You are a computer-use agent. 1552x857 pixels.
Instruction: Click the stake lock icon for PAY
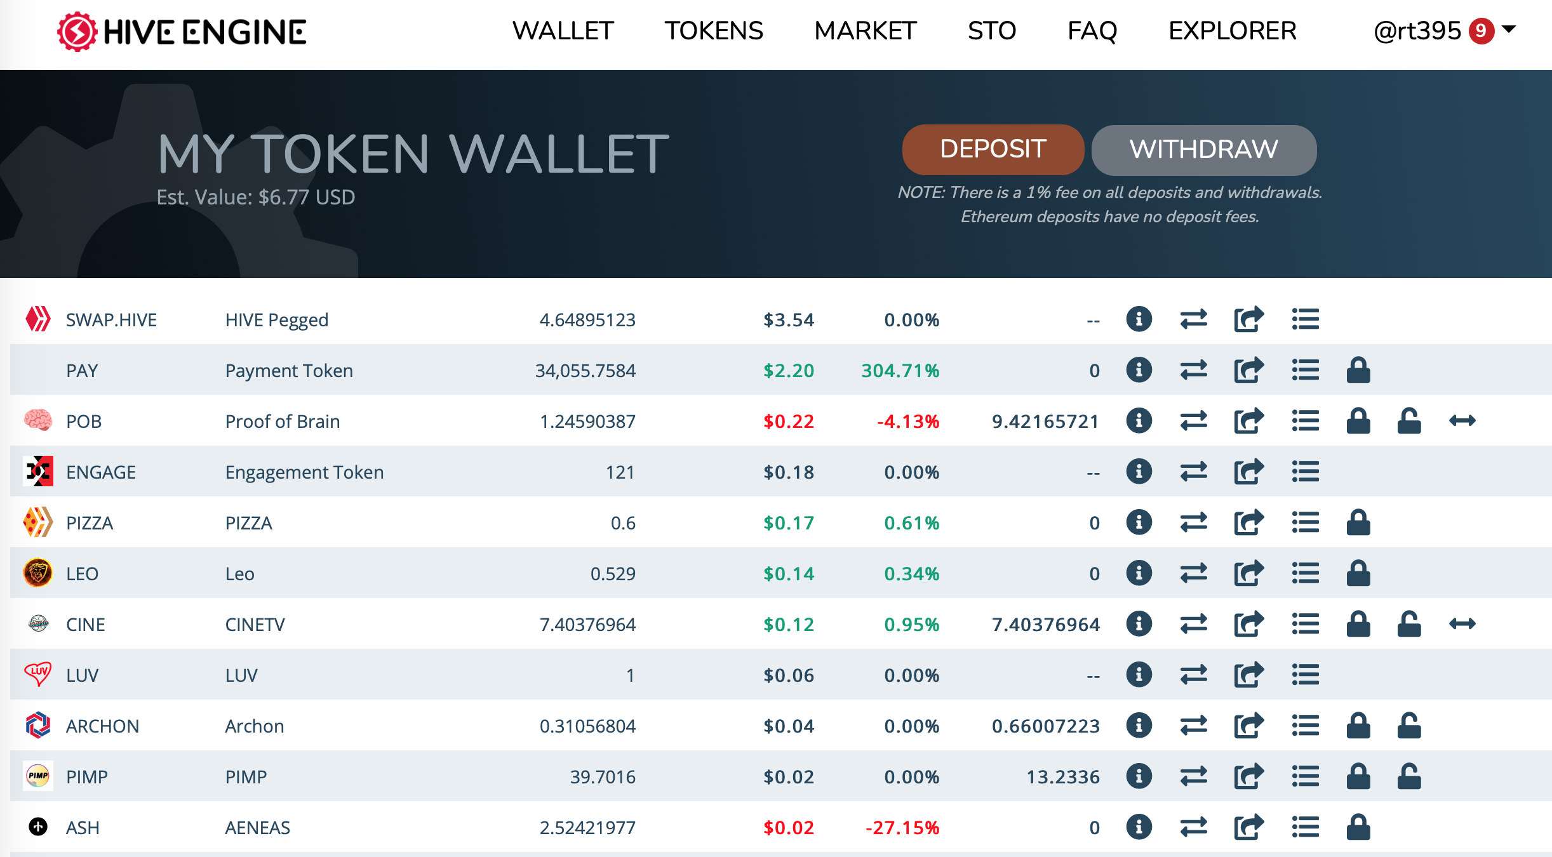coord(1358,370)
